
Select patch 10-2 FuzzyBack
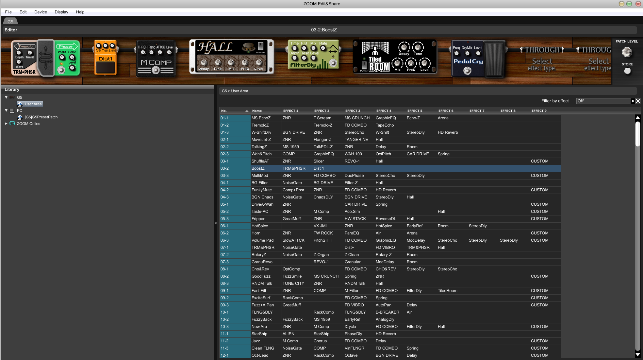pos(390,319)
